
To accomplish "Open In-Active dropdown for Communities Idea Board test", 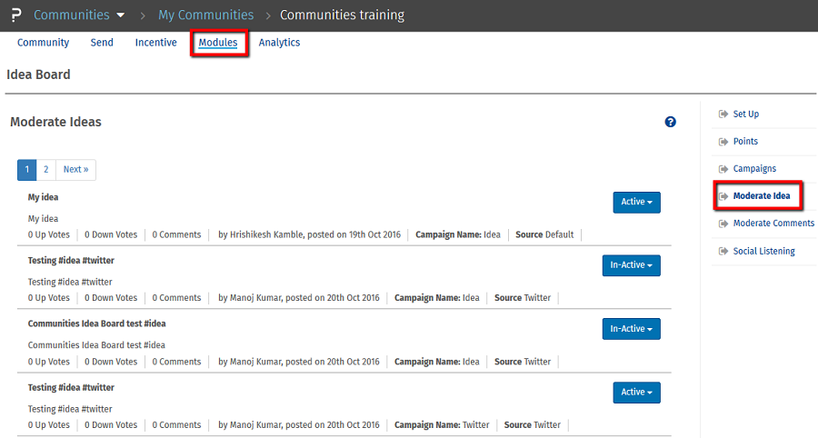I will click(631, 329).
